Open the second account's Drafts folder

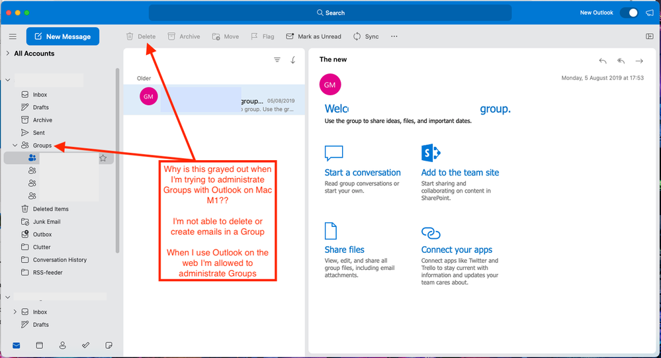(40, 324)
